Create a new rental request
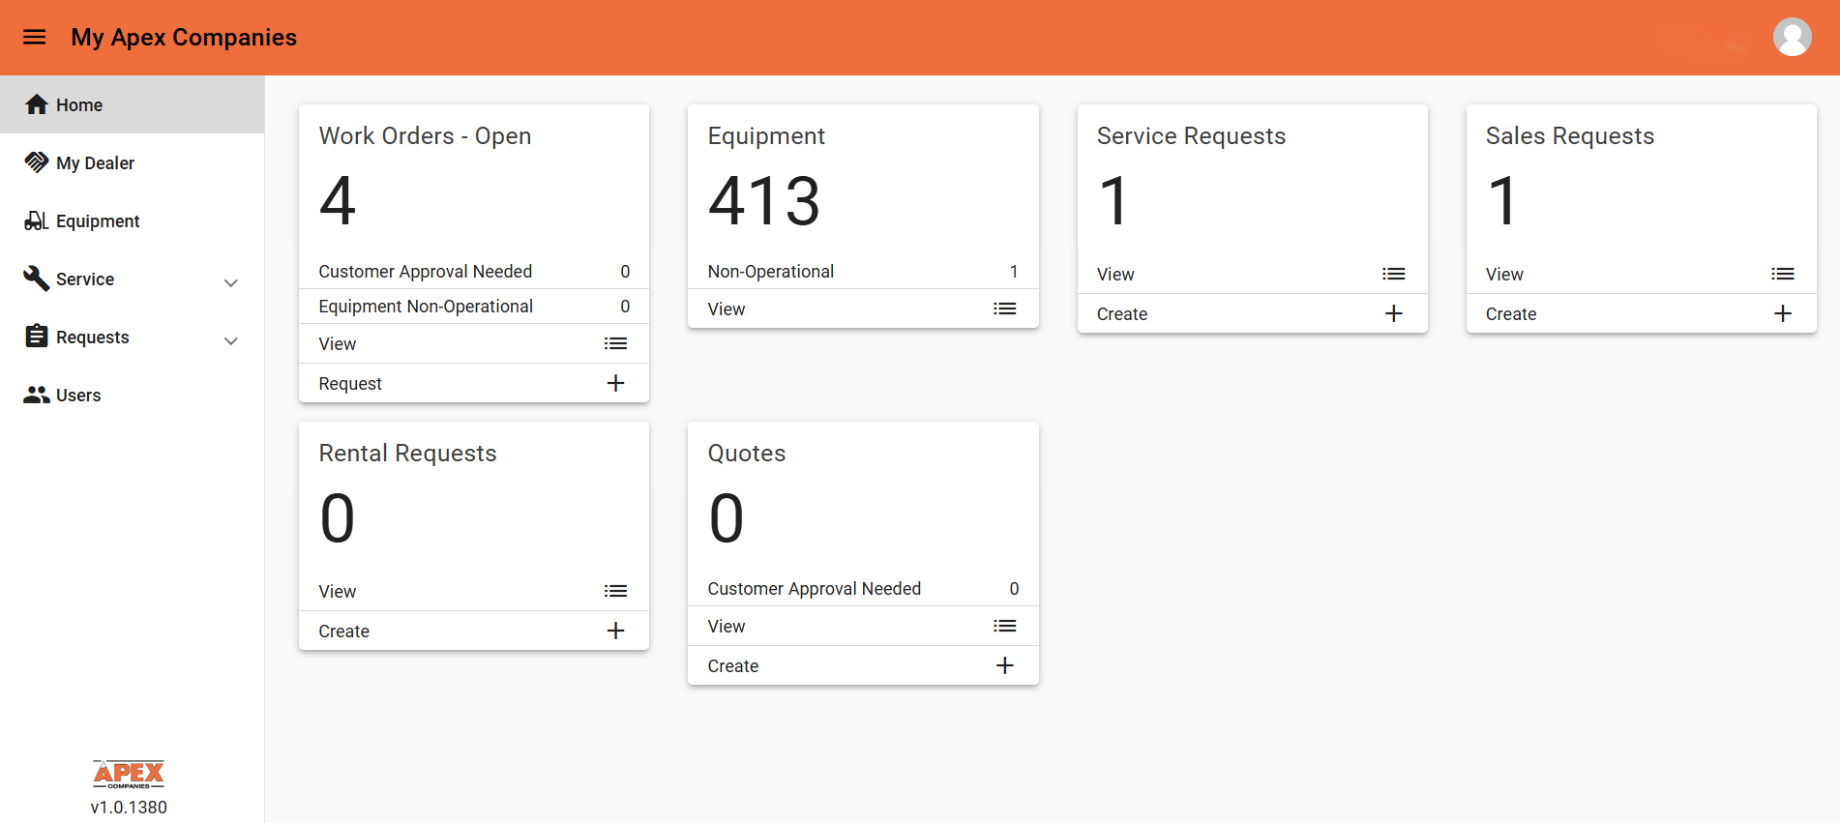The height and width of the screenshot is (823, 1840). click(474, 631)
